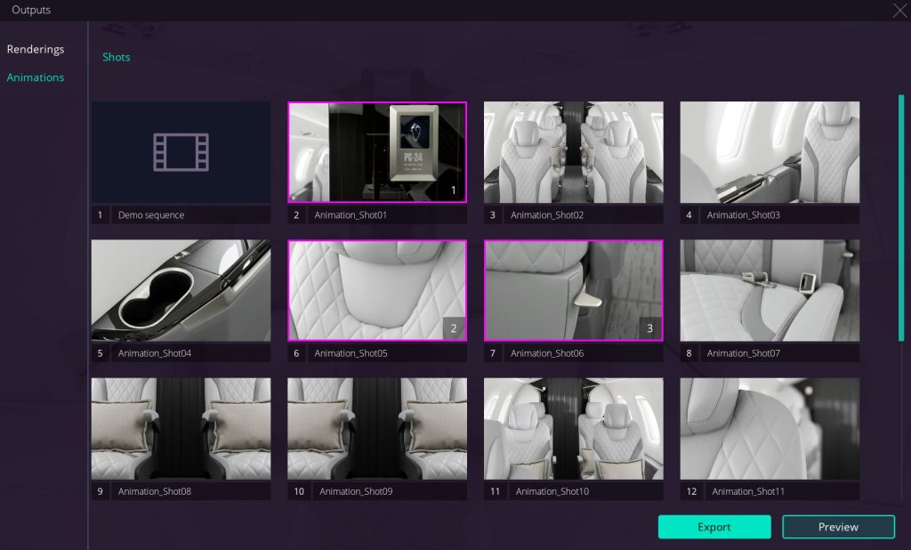Click the vertical scrollbar of shots grid

[x=901, y=218]
